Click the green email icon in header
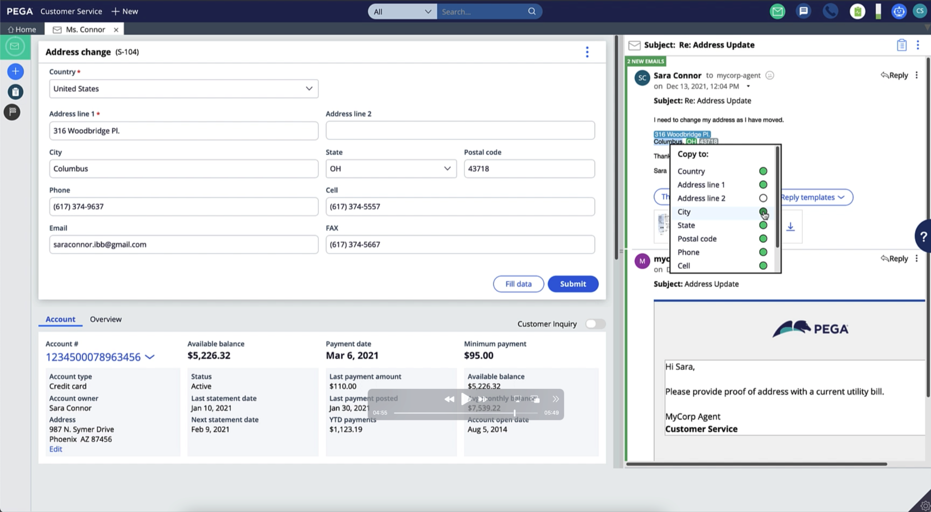The width and height of the screenshot is (931, 512). tap(777, 12)
